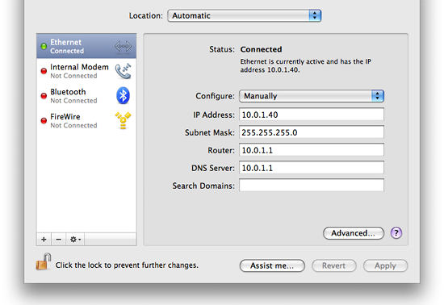Click the Apply button

pyautogui.click(x=385, y=265)
